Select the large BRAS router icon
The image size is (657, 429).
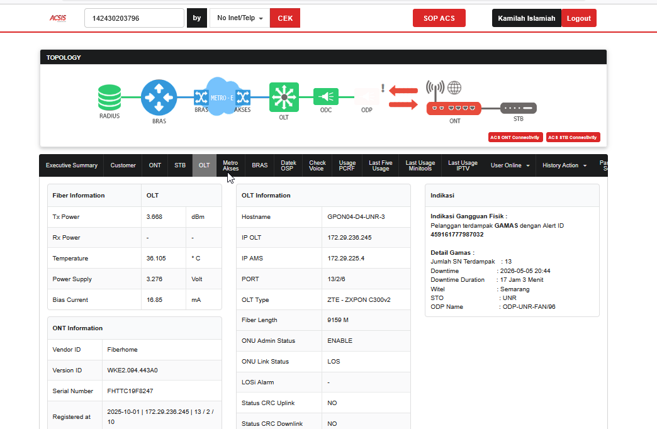[159, 97]
